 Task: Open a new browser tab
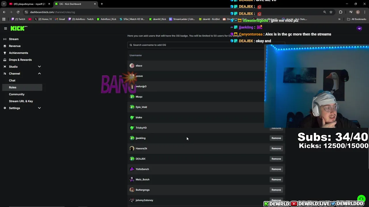tap(102, 4)
